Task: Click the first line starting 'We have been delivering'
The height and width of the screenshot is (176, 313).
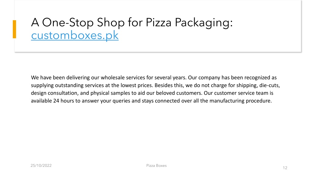Action: (154, 77)
